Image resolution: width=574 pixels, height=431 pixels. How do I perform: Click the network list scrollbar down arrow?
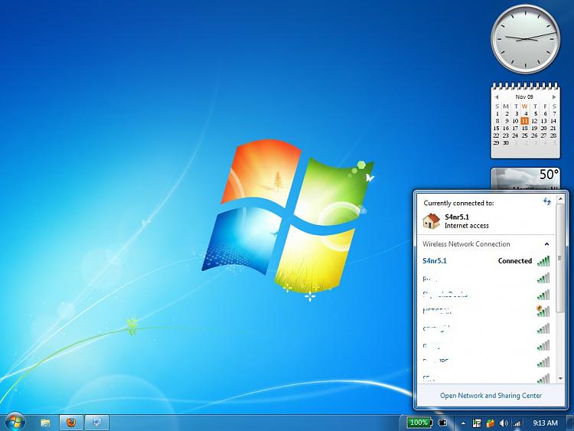coord(560,378)
